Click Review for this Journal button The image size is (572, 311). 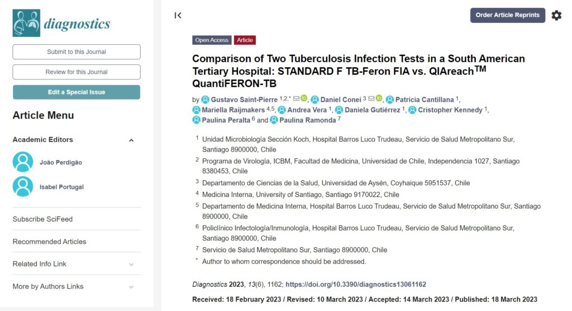click(x=76, y=72)
